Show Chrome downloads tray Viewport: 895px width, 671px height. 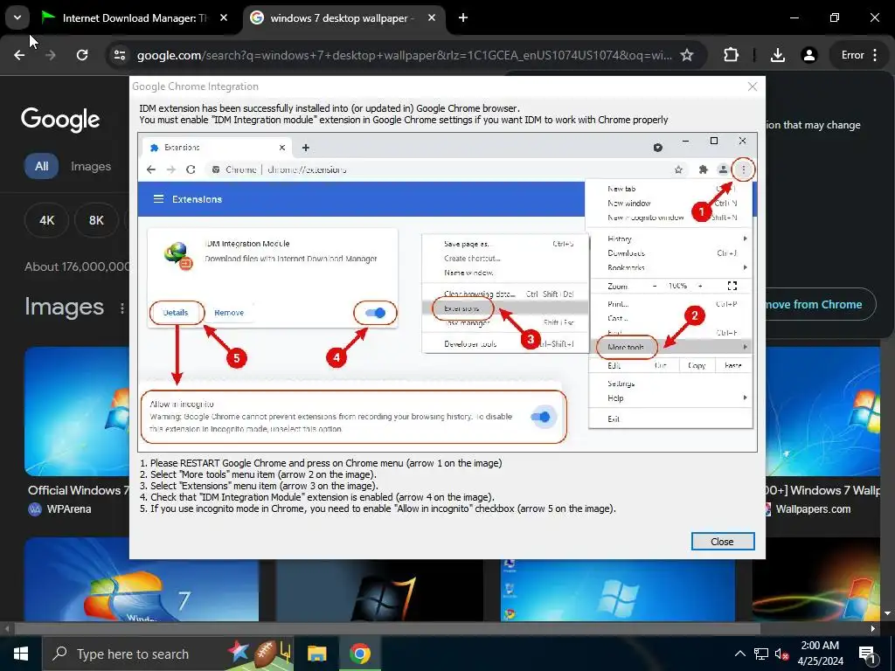[x=777, y=55]
